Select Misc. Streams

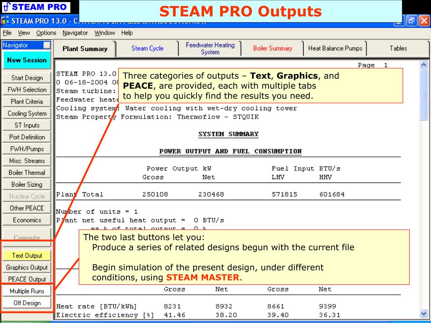click(x=27, y=161)
